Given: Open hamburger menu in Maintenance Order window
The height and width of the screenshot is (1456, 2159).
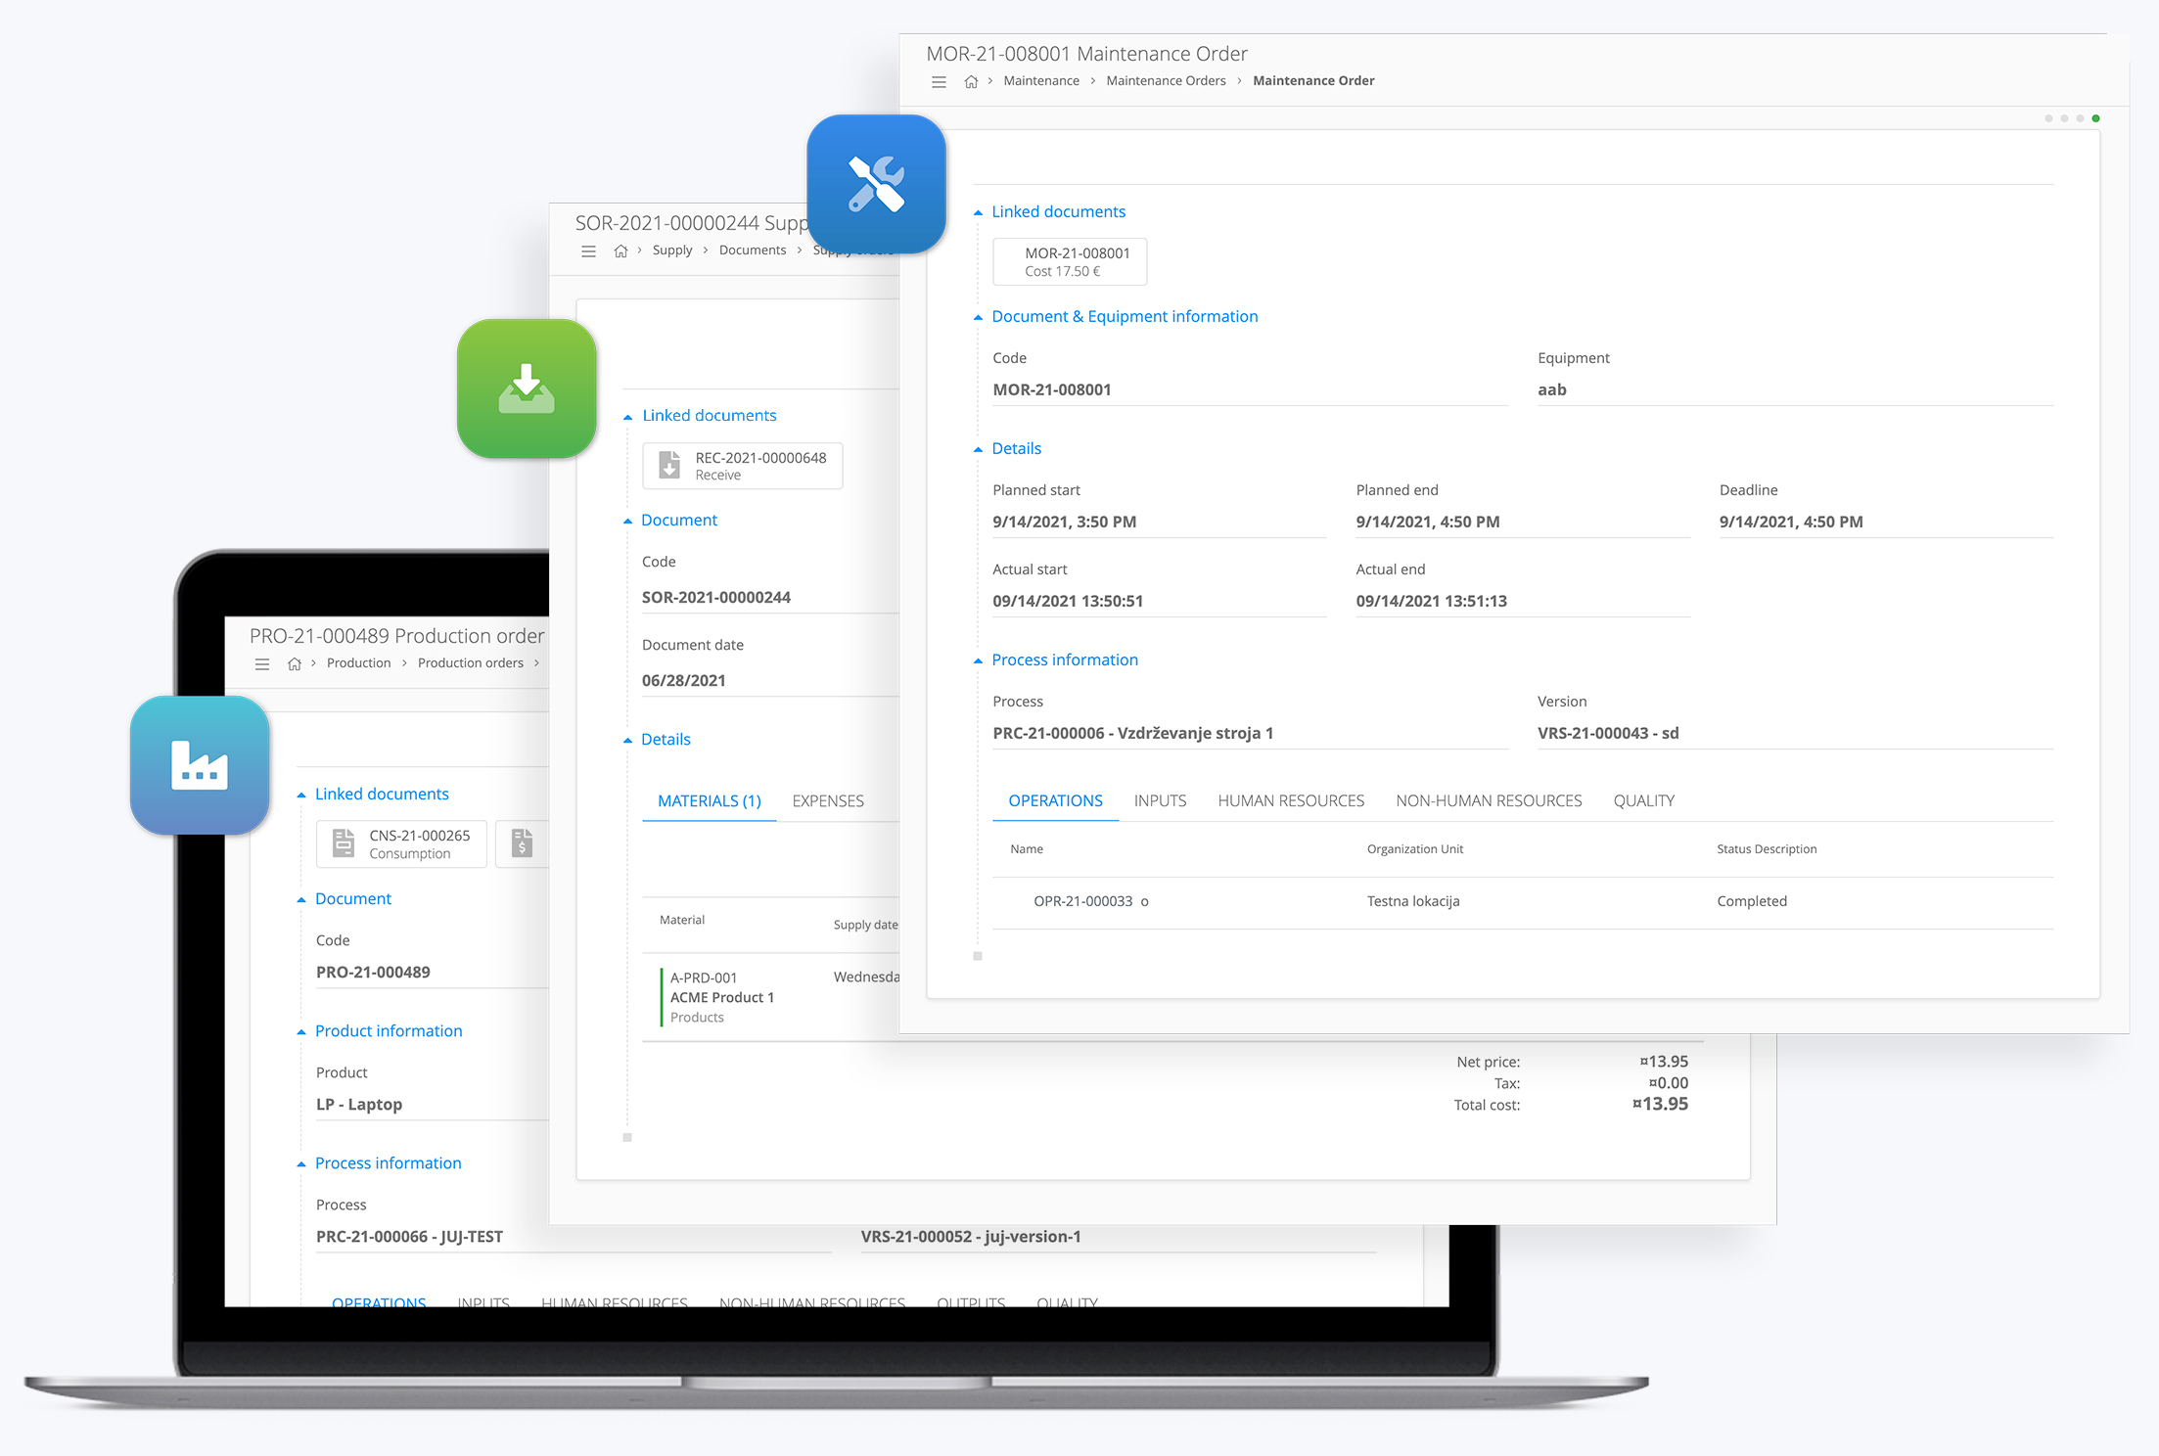Looking at the screenshot, I should pyautogui.click(x=939, y=81).
